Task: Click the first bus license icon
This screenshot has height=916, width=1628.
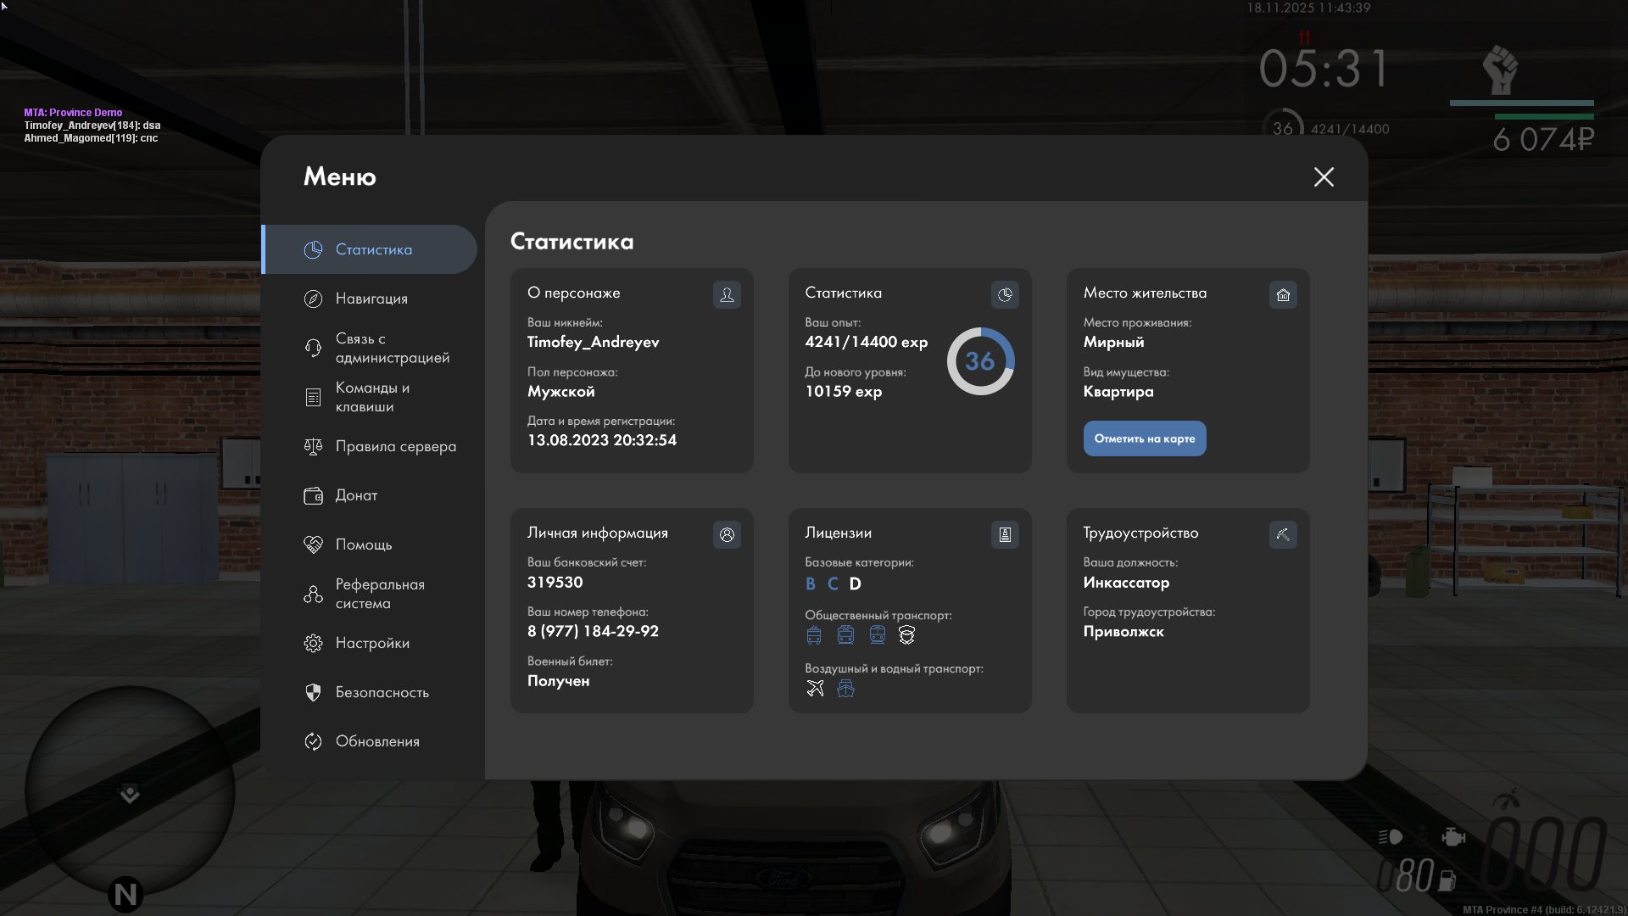Action: [x=814, y=635]
